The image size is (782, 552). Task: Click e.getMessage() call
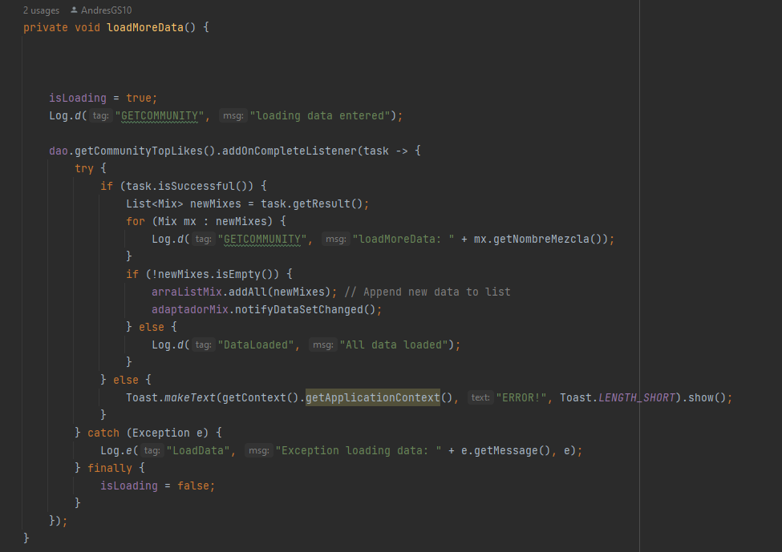click(x=505, y=451)
